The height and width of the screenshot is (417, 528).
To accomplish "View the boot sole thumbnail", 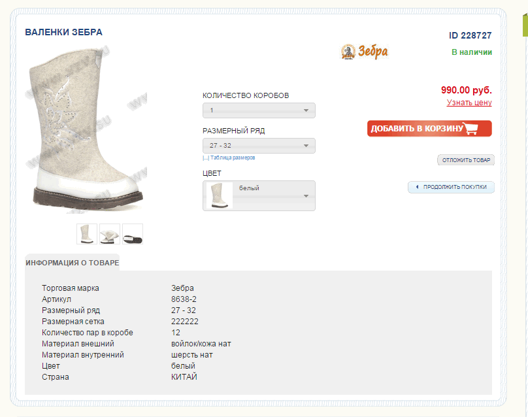I will click(x=133, y=234).
